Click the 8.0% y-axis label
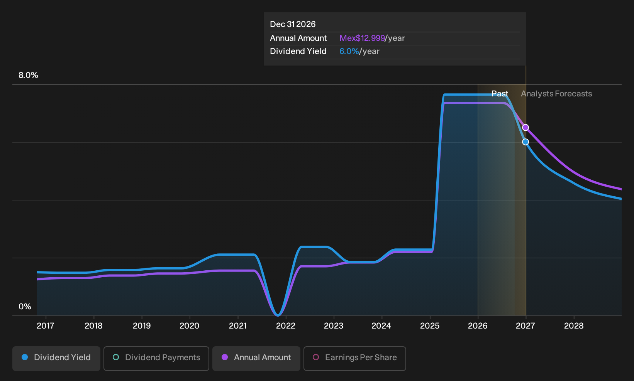Viewport: 634px width, 381px height. coord(29,75)
